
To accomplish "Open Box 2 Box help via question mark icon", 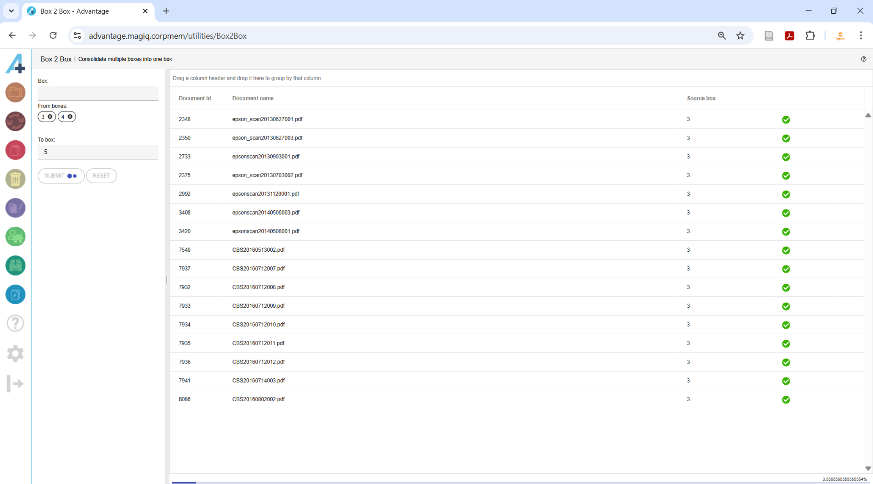I will pyautogui.click(x=864, y=59).
